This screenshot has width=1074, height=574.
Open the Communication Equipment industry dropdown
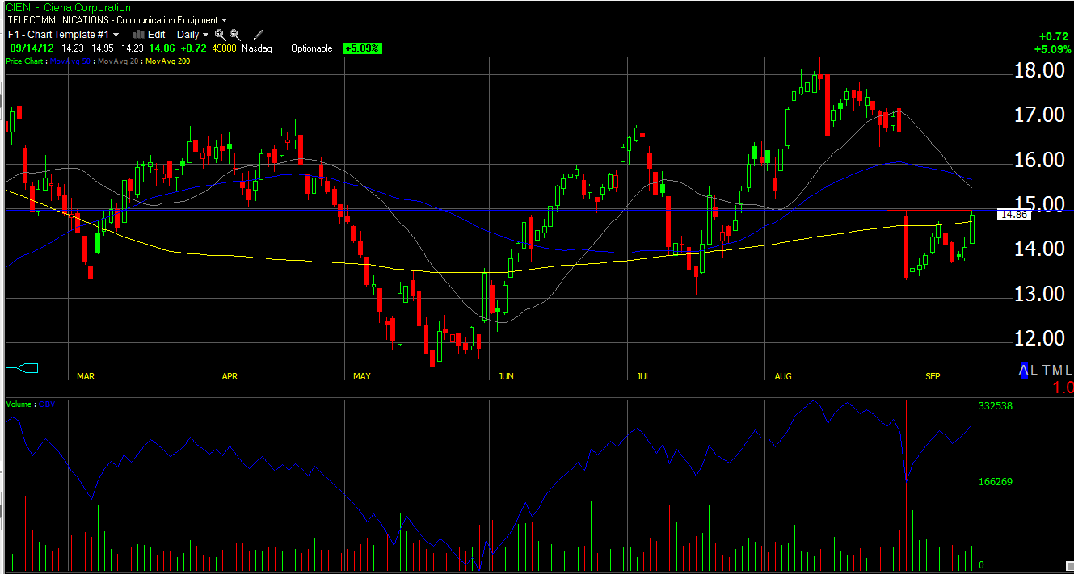pyautogui.click(x=171, y=19)
